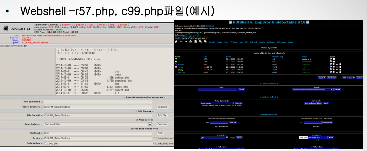This screenshot has width=367, height=151.
Task: Open the With selected dropdown
Action: (x=349, y=77)
